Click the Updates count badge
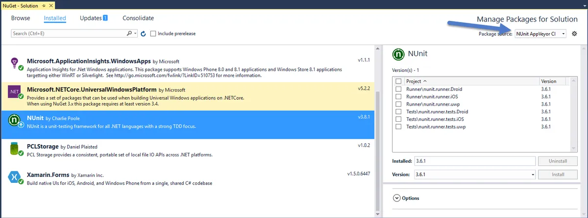The height and width of the screenshot is (218, 588). click(105, 18)
